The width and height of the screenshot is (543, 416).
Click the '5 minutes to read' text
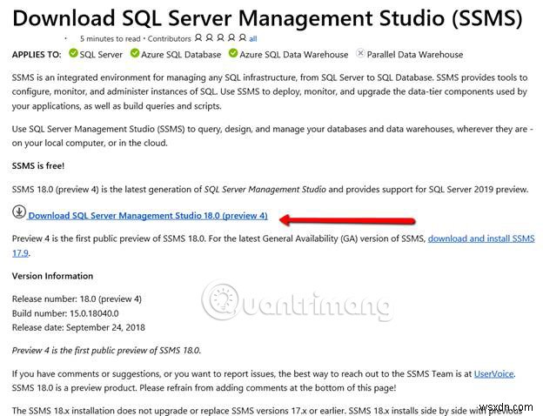[111, 39]
